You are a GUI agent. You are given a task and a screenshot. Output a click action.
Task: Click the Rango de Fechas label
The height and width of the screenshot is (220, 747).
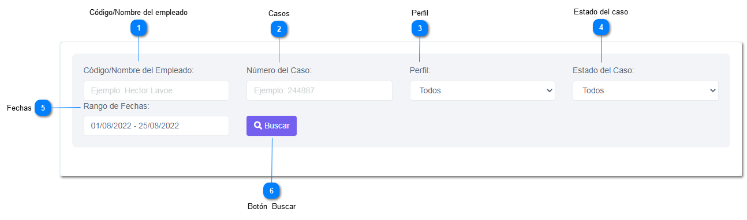117,106
